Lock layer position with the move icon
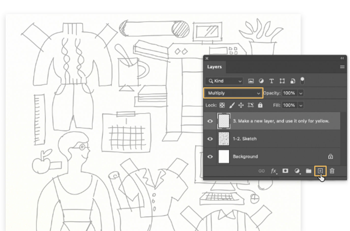The width and height of the screenshot is (350, 231). [x=241, y=105]
